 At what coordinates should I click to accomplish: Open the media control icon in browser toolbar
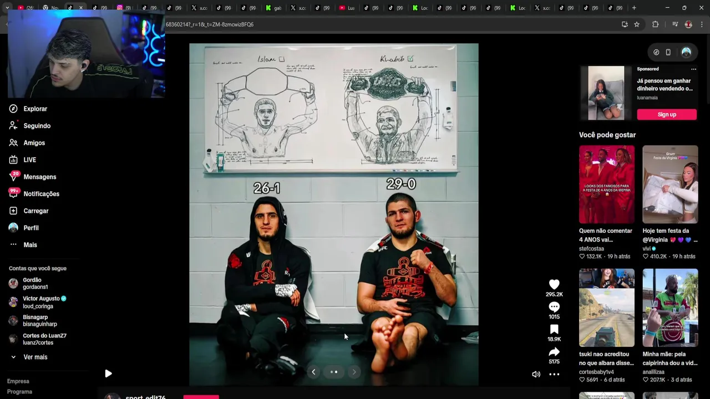click(x=675, y=24)
